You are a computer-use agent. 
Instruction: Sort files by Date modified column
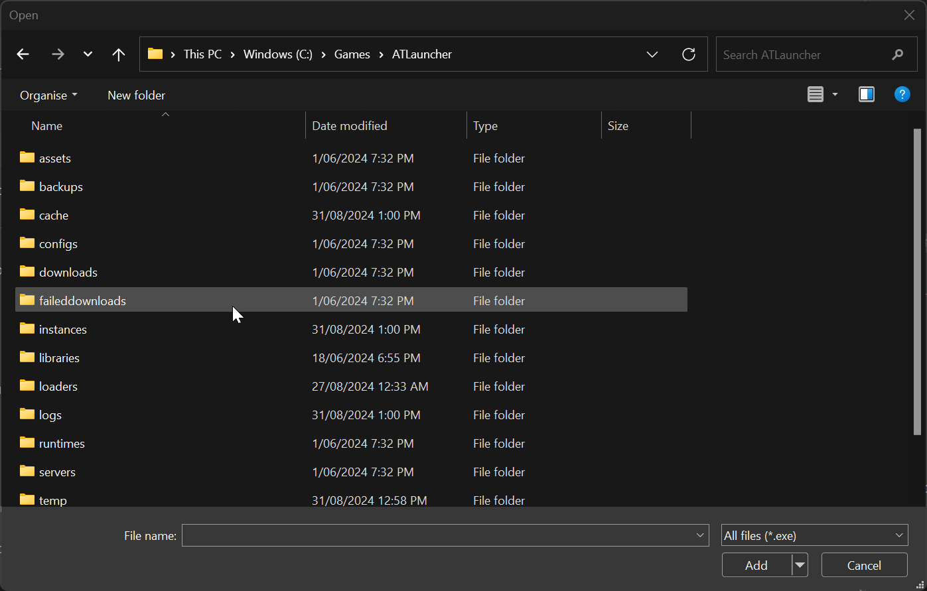point(350,125)
